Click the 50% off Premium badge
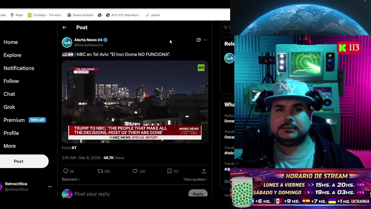This screenshot has height=209, width=371. coord(37,120)
